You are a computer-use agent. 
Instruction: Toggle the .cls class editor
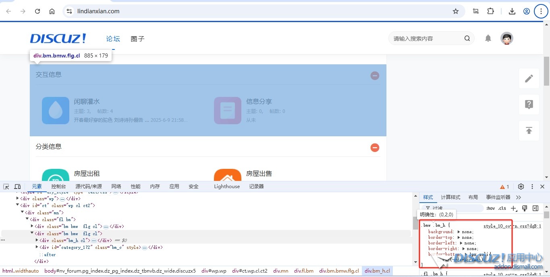pyautogui.click(x=502, y=208)
